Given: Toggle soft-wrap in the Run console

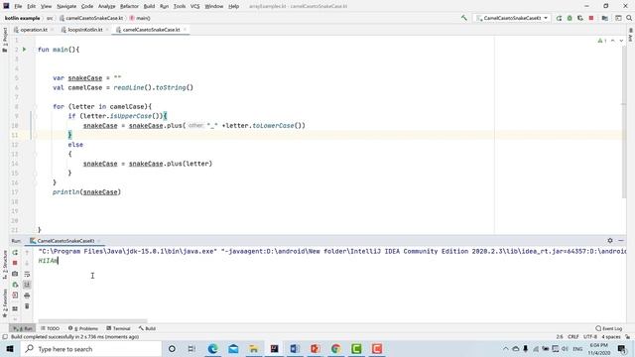Looking at the screenshot, I should [x=27, y=274].
